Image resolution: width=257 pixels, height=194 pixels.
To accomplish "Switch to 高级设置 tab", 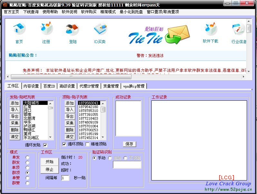I will click(67, 86).
